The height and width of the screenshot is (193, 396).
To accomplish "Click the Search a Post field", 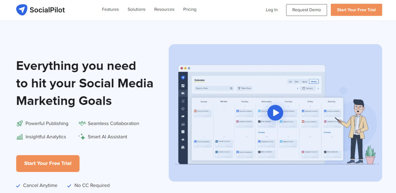I will [214, 88].
